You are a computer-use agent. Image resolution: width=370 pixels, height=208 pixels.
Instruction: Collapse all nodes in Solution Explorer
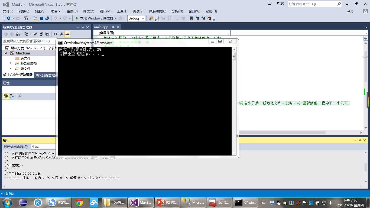tap(41, 34)
